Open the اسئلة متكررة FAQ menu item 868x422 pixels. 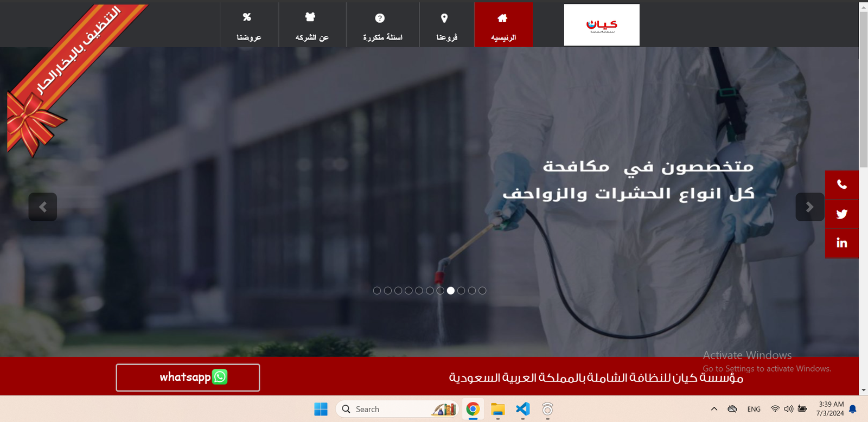pyautogui.click(x=382, y=25)
